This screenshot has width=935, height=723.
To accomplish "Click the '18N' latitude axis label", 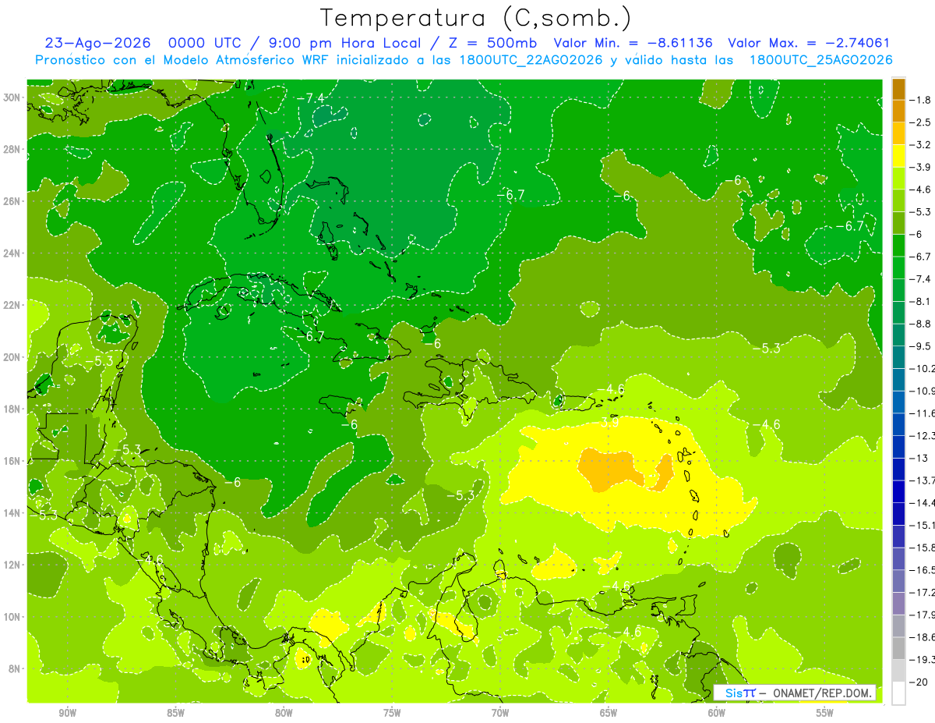I will coord(12,409).
